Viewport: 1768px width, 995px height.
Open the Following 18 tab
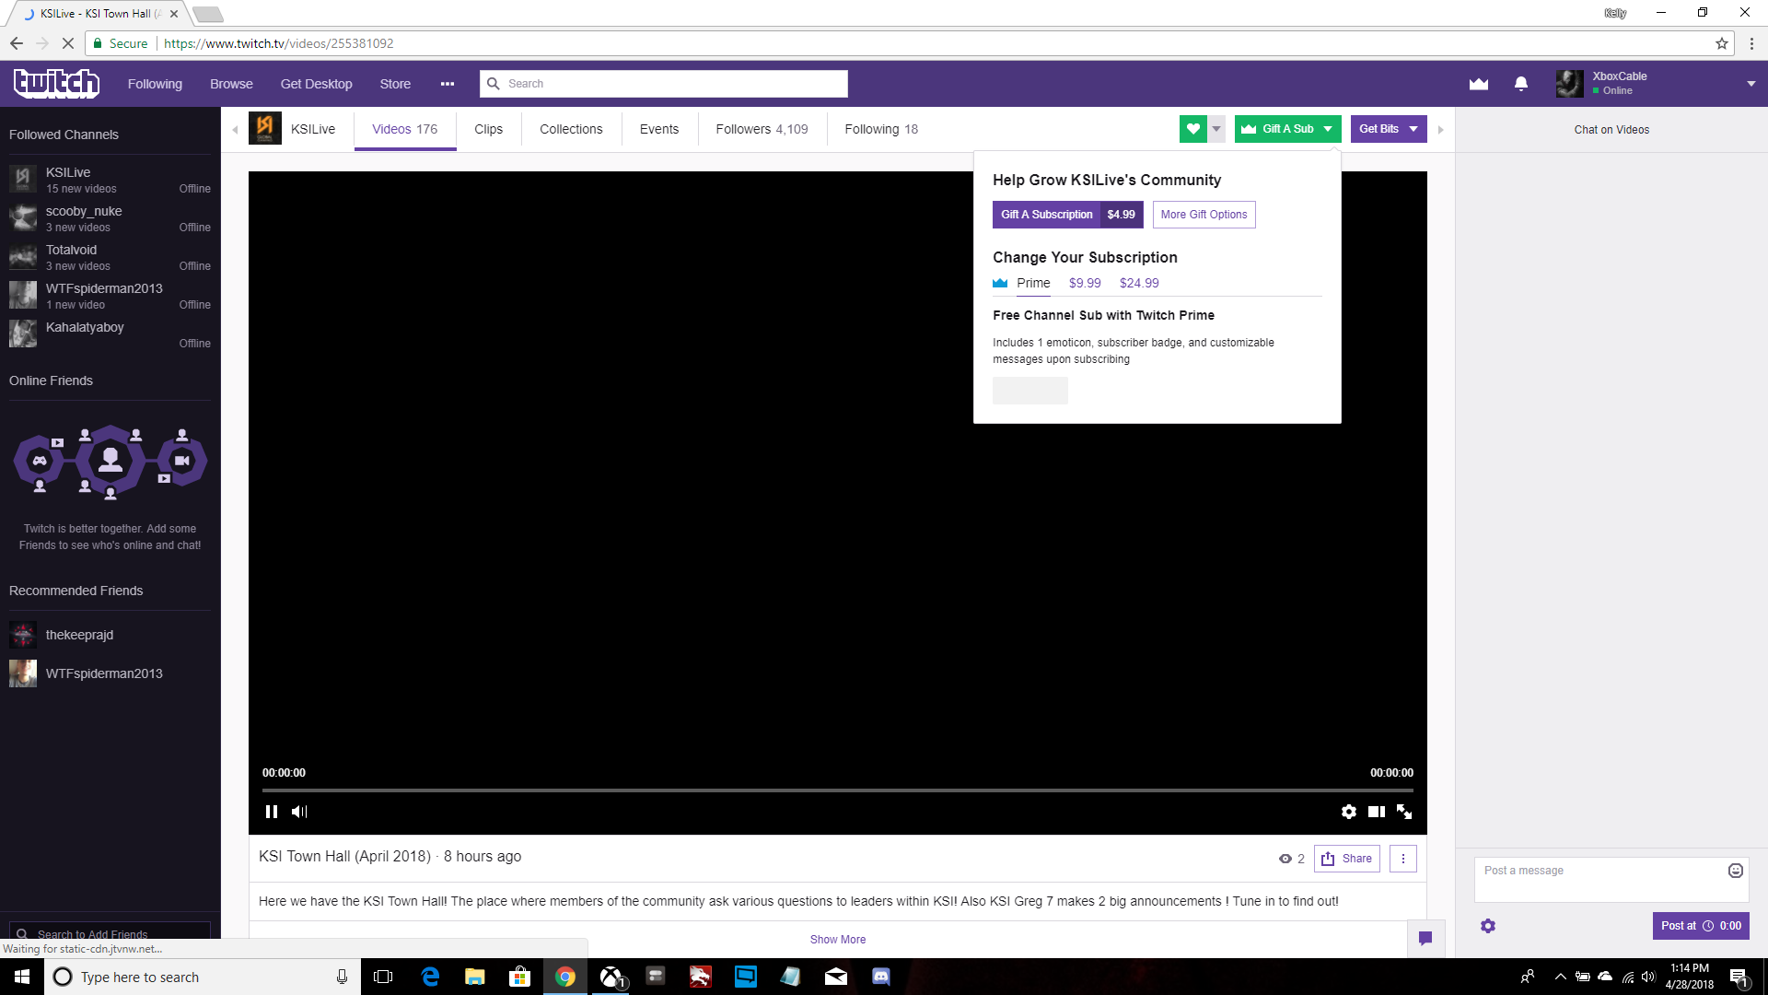click(x=881, y=129)
